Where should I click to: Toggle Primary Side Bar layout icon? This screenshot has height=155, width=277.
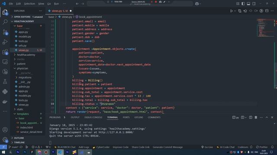[243, 4]
